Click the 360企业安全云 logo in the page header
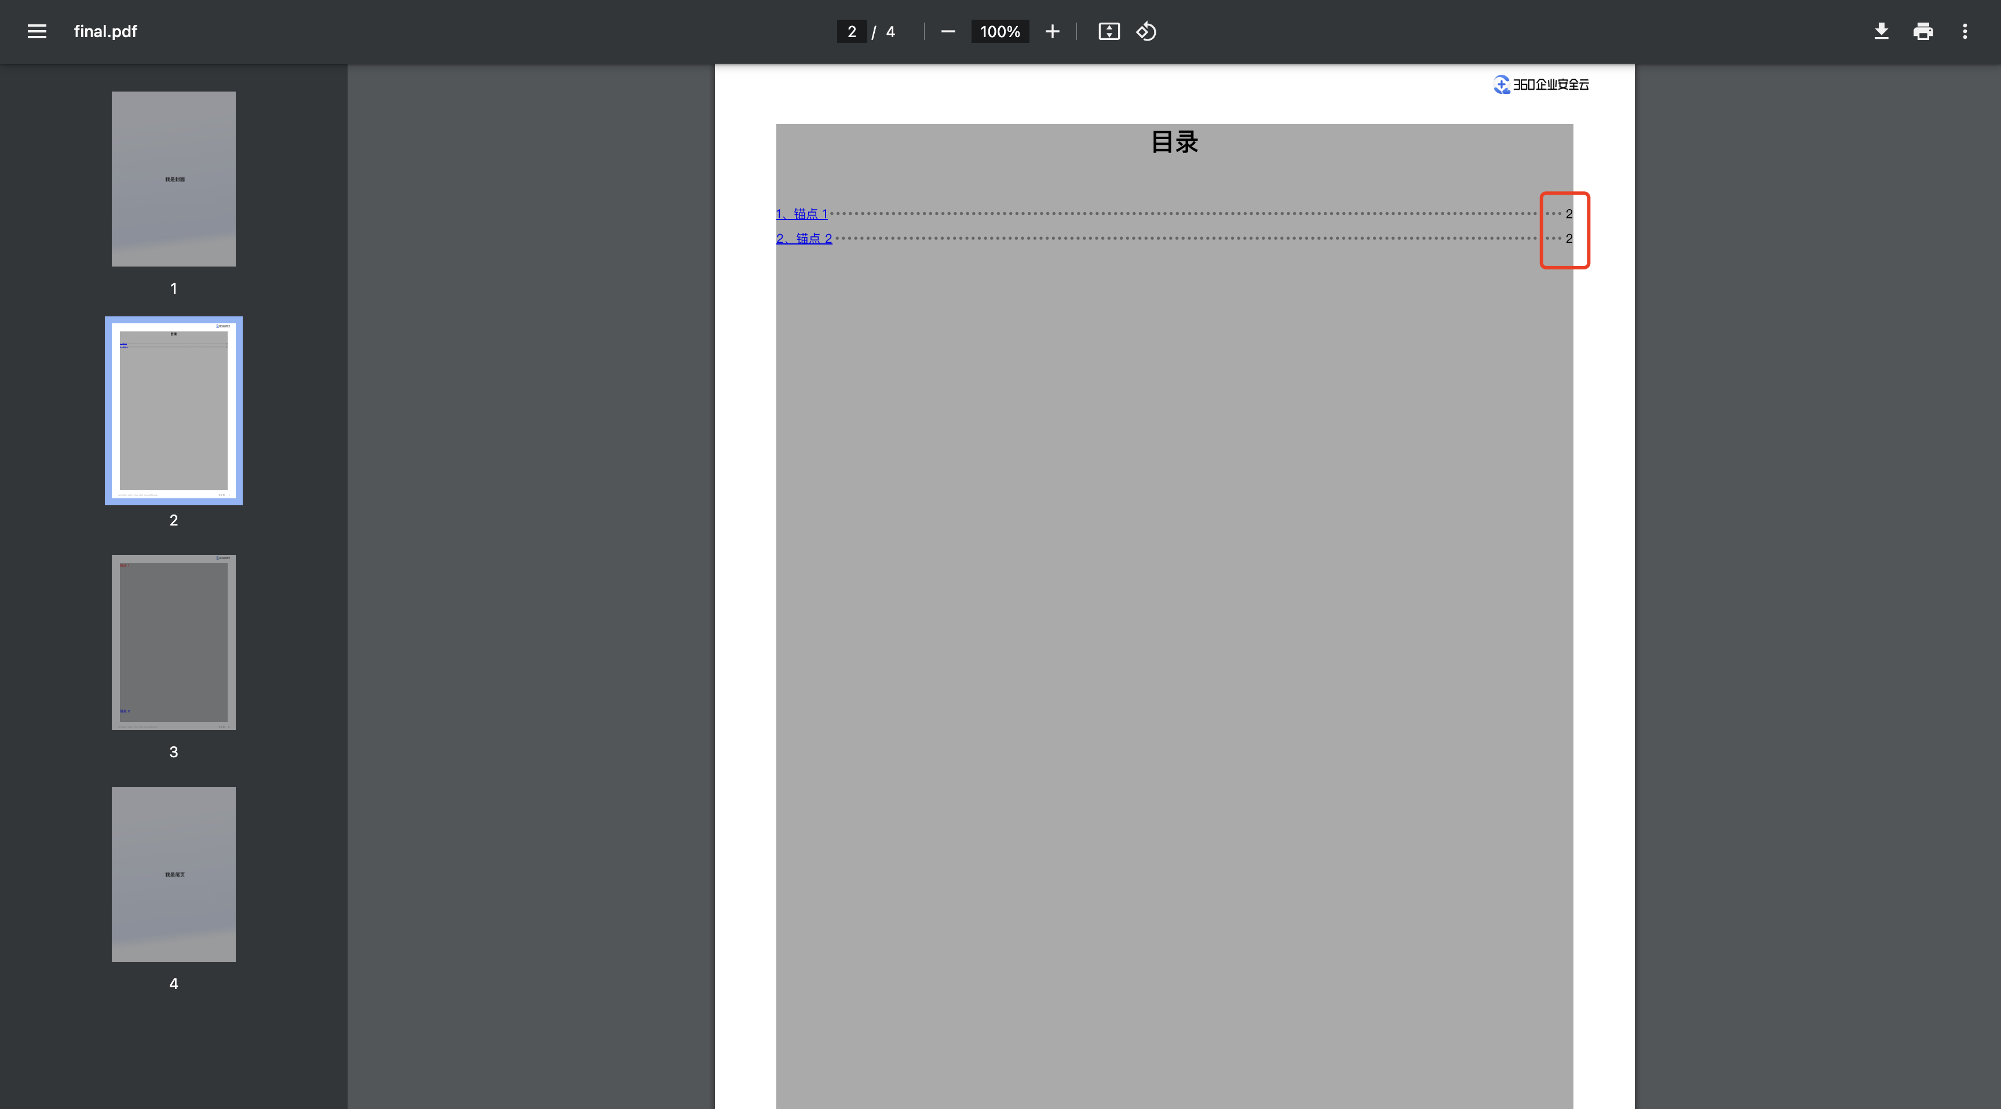Screen dimensions: 2001x1109 pos(1541,84)
